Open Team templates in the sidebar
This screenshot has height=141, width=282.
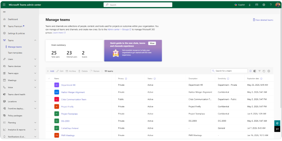click(x=15, y=53)
